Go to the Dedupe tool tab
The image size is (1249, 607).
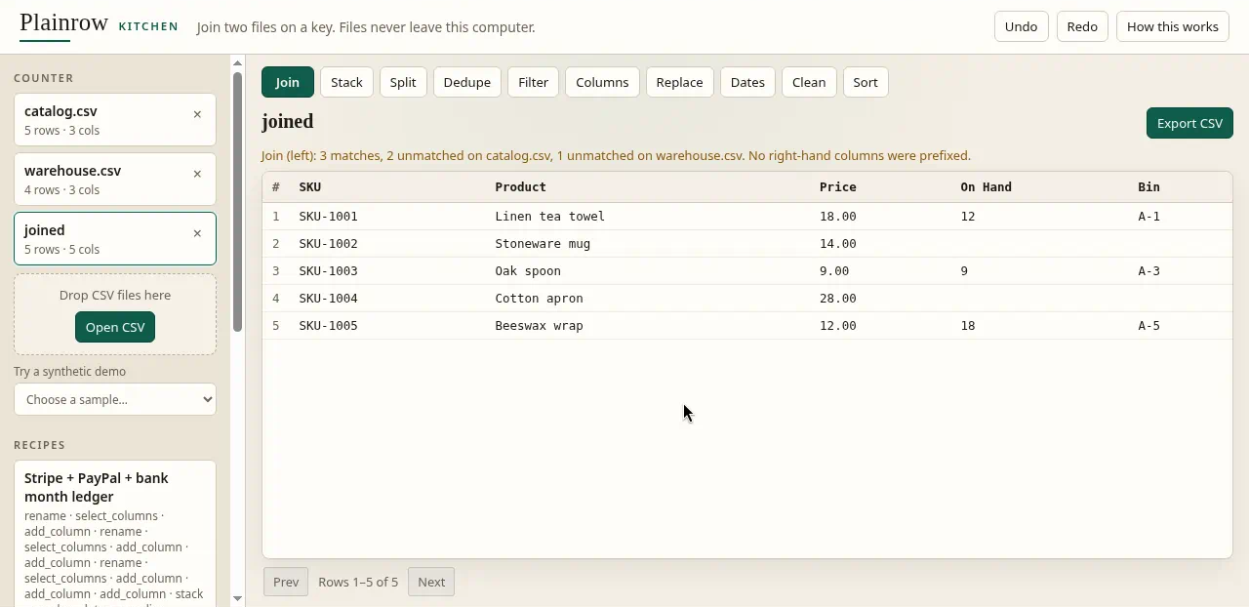click(467, 82)
